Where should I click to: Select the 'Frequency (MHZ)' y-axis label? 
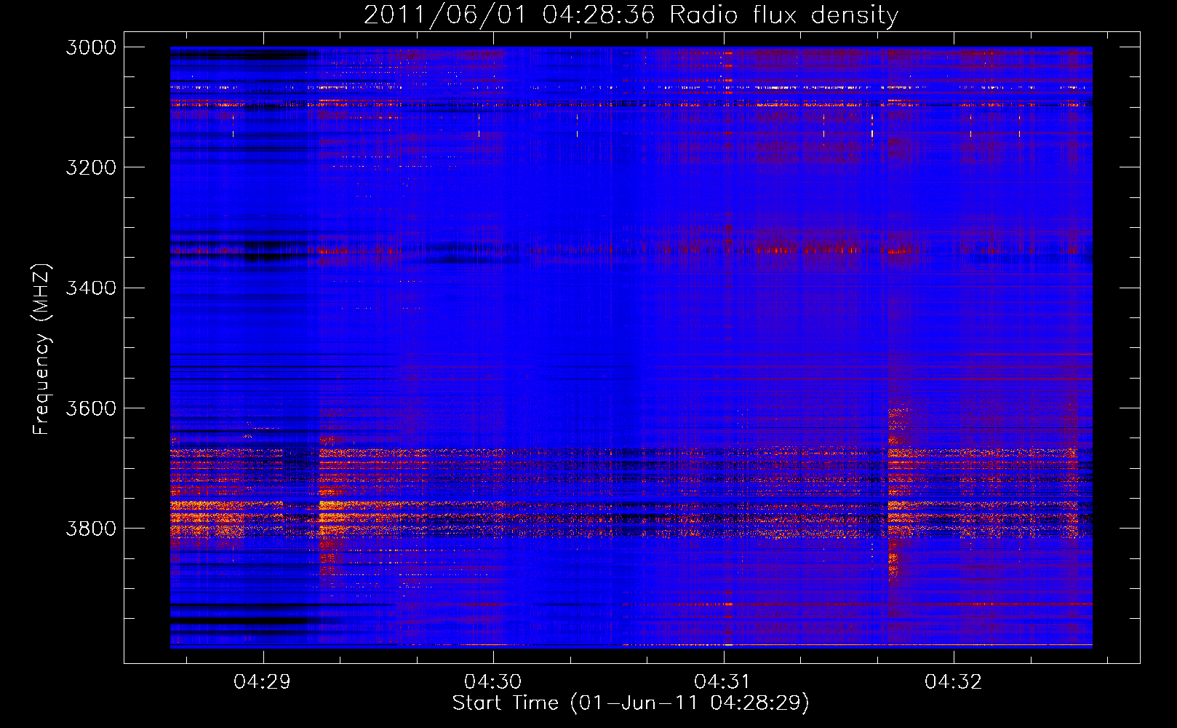pos(42,349)
